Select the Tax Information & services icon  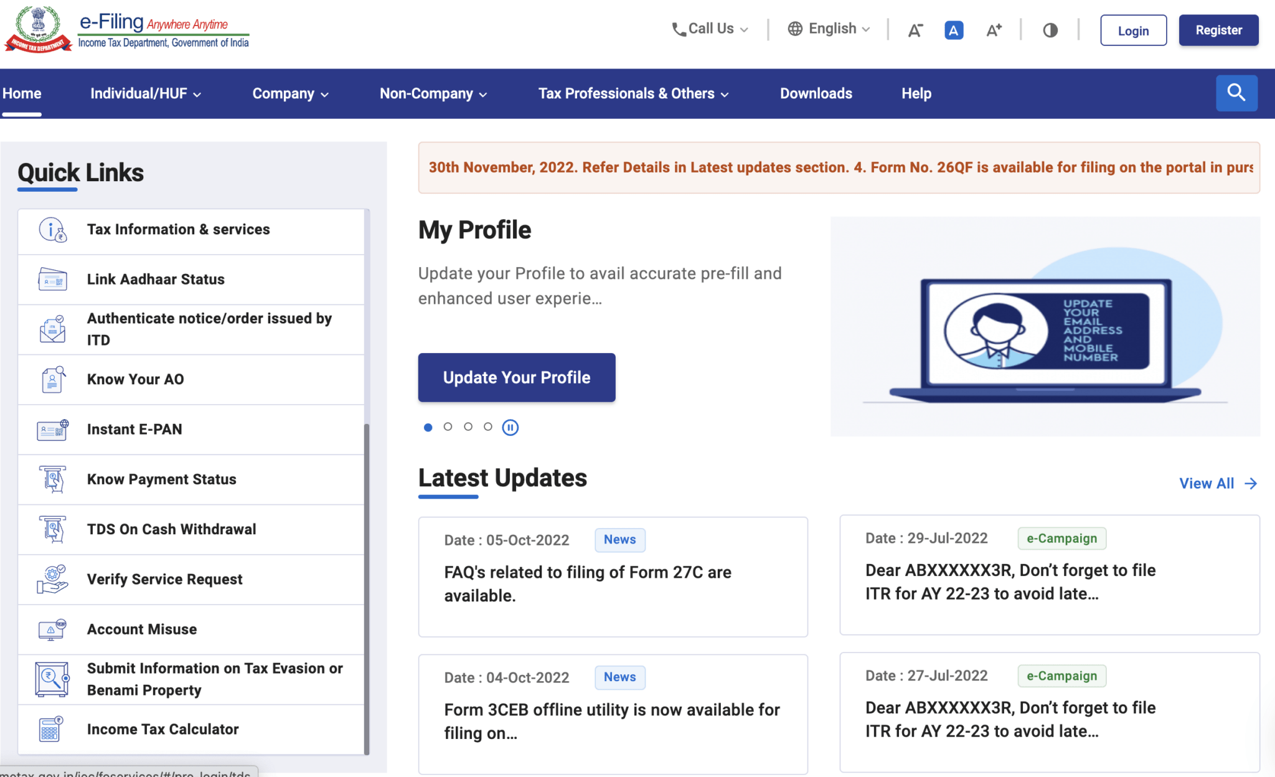coord(52,230)
